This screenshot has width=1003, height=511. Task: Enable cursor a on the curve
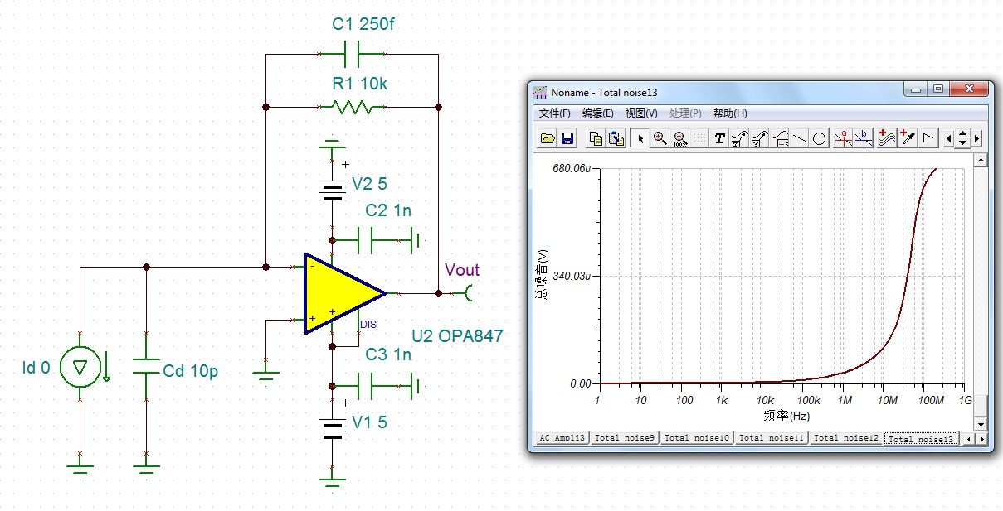[x=844, y=139]
